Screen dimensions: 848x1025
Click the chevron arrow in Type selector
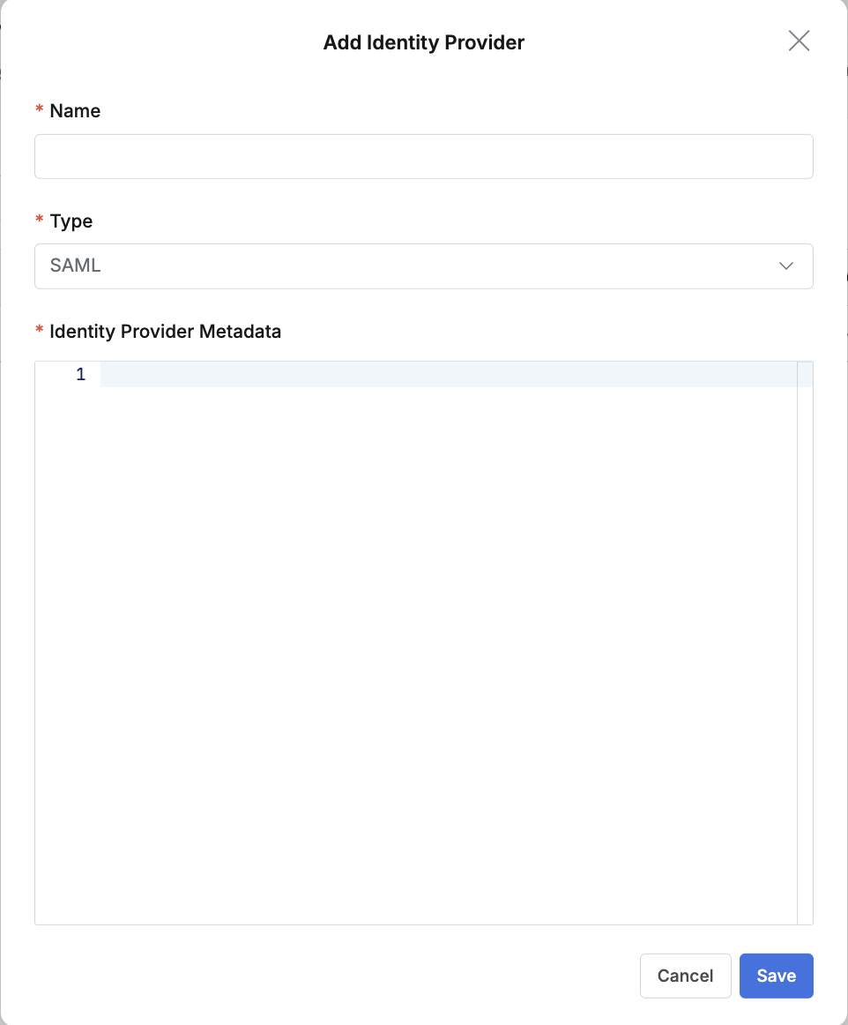coord(786,266)
